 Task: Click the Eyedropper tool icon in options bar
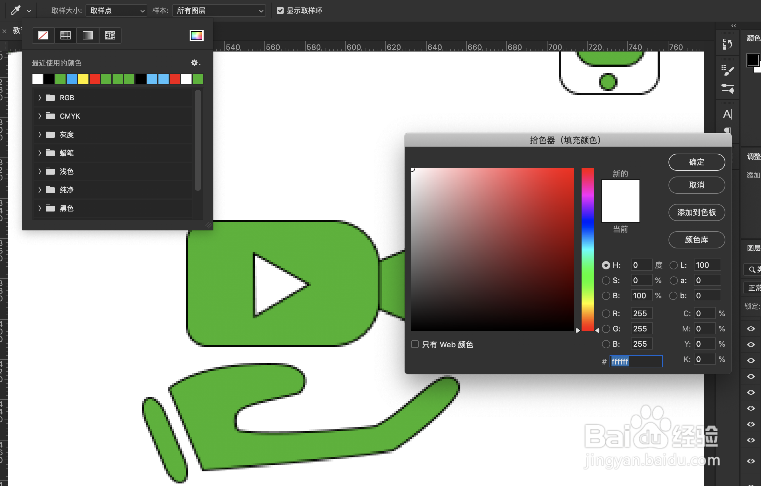(x=15, y=10)
